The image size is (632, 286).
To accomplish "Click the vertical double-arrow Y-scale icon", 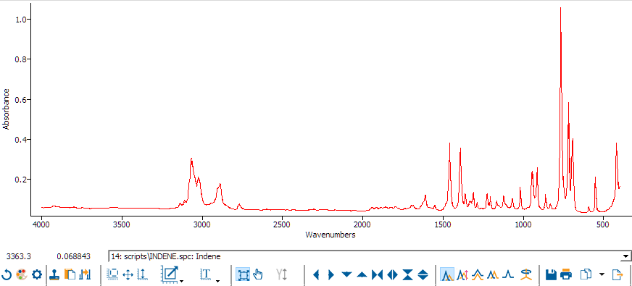I will tap(142, 275).
